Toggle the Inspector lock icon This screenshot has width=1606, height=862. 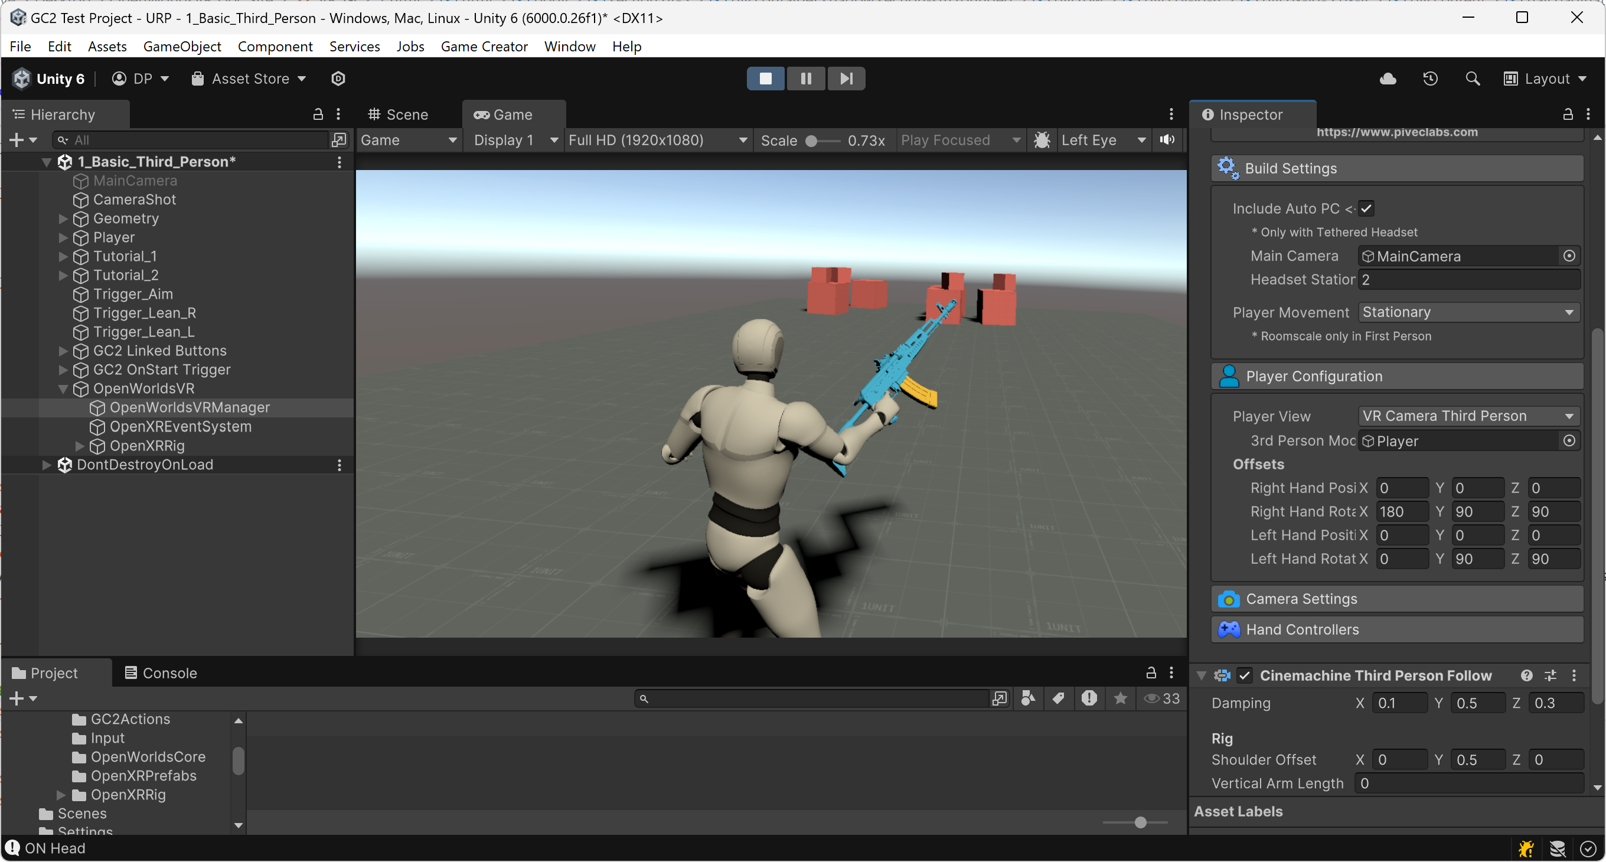[1568, 114]
